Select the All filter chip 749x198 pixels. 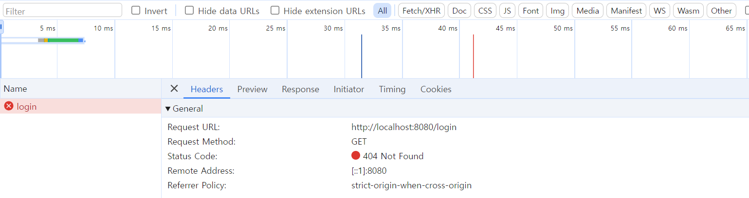pos(382,11)
